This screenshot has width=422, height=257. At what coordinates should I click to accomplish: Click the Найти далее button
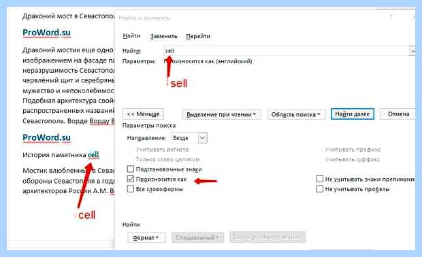353,114
